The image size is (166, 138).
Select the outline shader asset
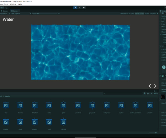tap(121, 107)
